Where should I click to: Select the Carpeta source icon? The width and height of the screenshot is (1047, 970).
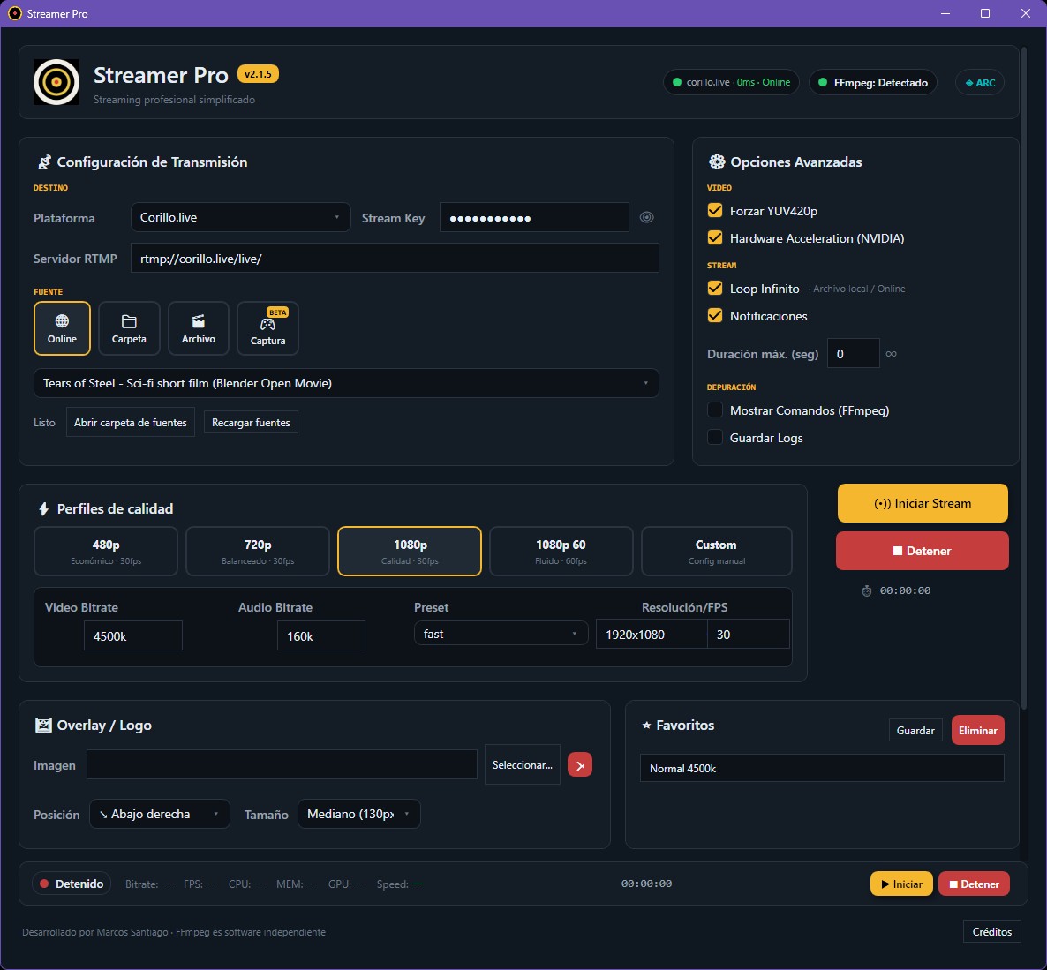[x=129, y=327]
